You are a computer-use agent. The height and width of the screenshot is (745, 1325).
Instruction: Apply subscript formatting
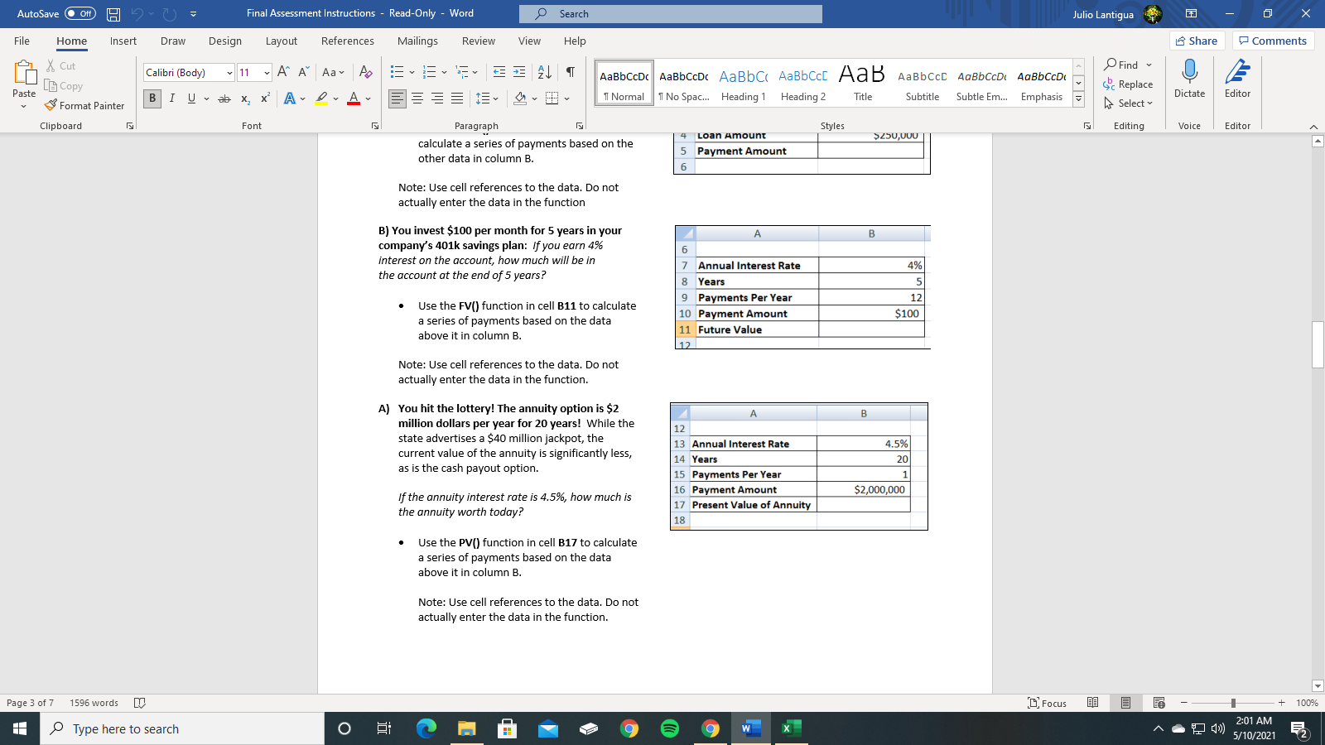click(244, 99)
